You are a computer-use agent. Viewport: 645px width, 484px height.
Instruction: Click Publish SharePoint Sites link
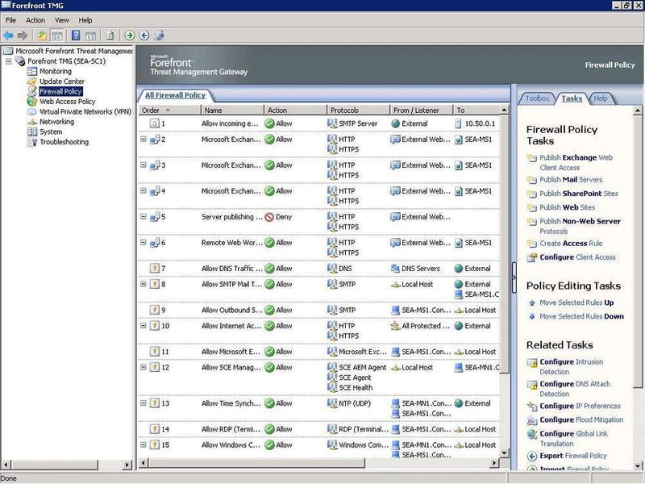point(579,194)
